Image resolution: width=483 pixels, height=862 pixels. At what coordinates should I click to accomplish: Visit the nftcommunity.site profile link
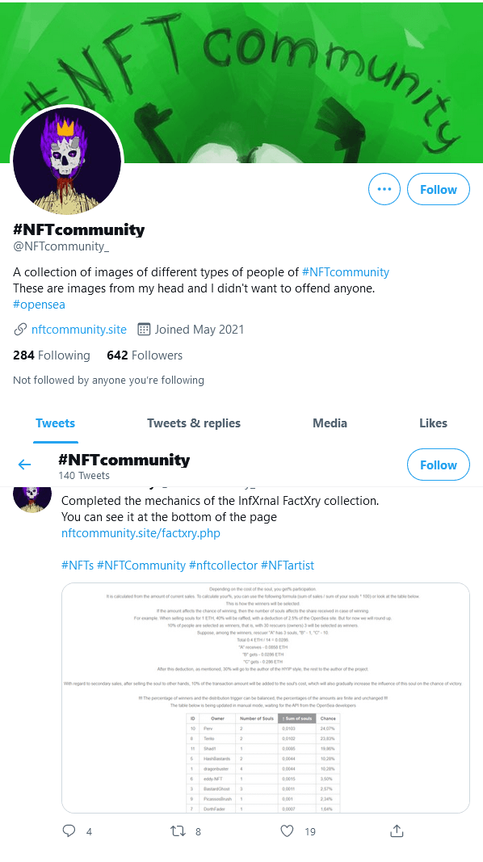click(x=79, y=330)
